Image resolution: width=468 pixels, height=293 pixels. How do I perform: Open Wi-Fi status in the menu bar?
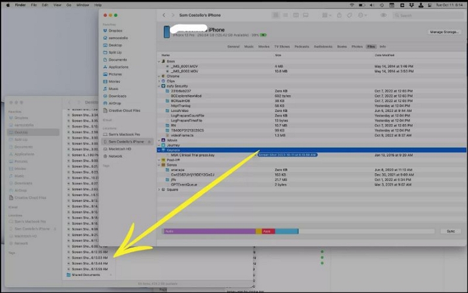352,5
